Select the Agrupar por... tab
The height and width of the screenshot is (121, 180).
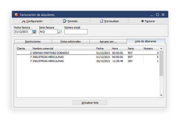[108, 41]
